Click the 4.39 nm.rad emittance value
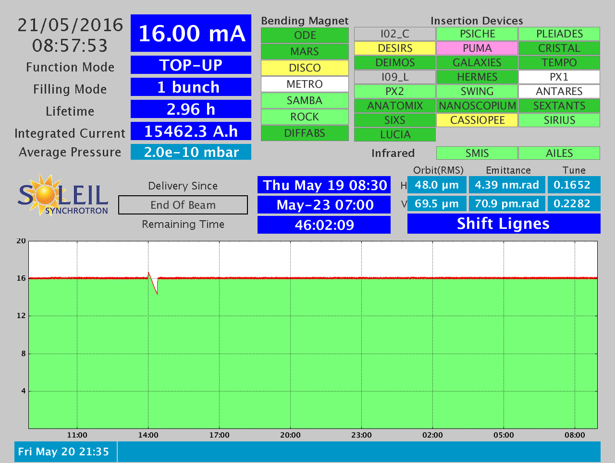 point(507,185)
